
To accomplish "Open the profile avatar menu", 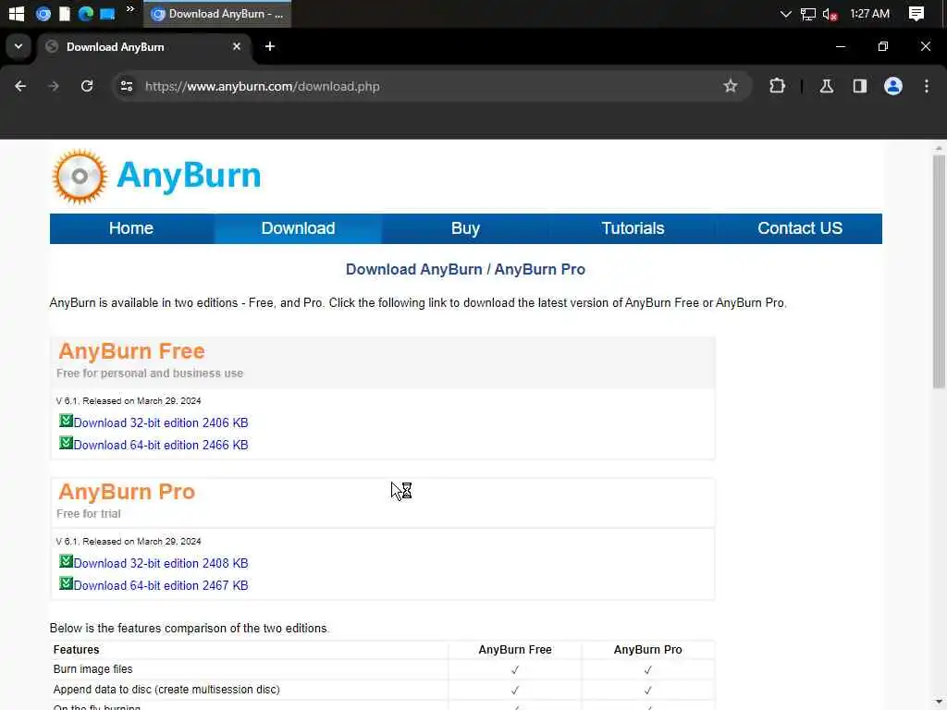I will [892, 86].
